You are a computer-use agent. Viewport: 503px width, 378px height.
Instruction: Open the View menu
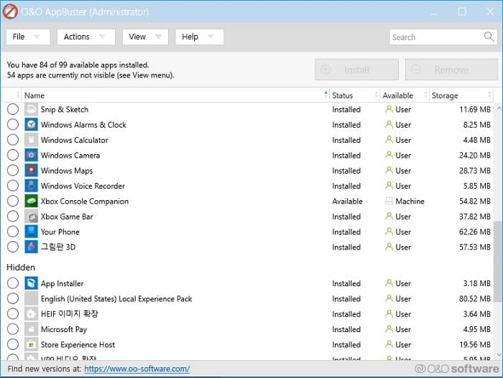click(x=145, y=37)
